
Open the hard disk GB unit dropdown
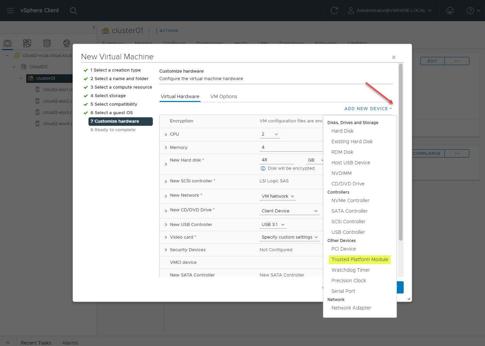[x=315, y=160]
